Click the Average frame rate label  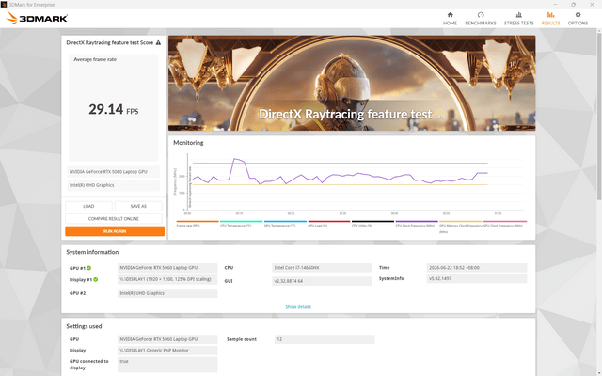pos(95,59)
